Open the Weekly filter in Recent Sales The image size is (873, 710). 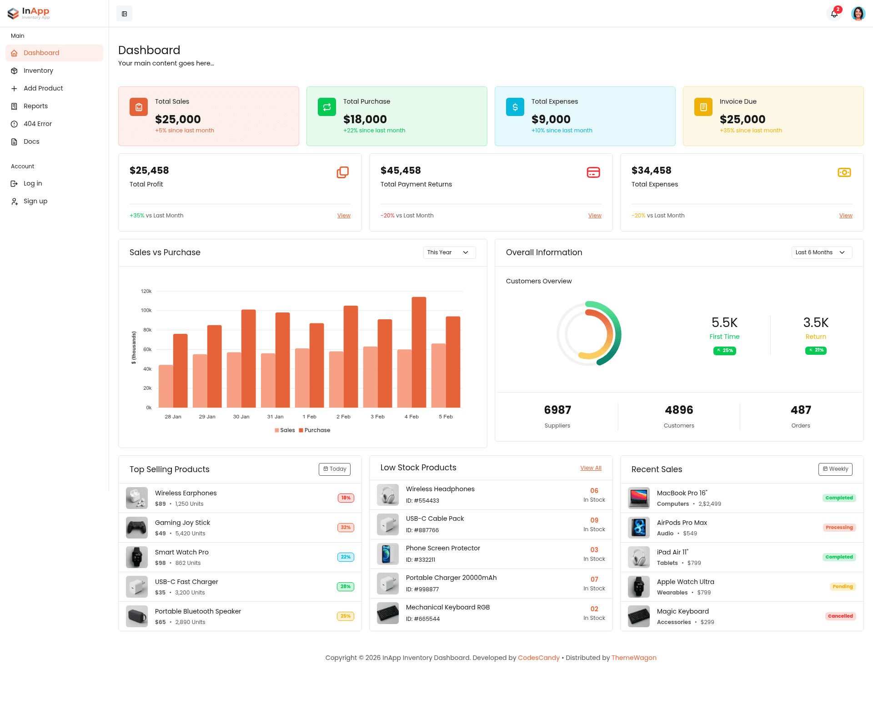coord(835,469)
